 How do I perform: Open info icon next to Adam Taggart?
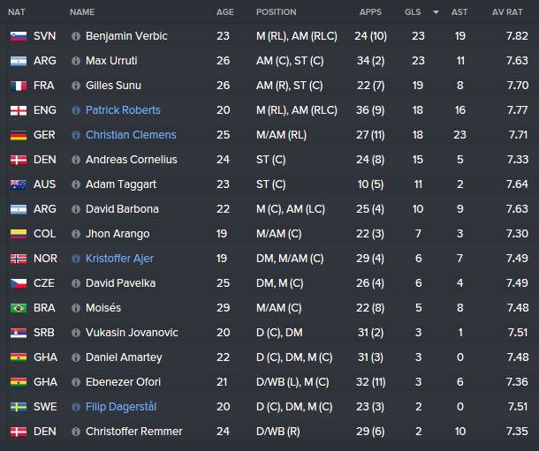76,184
